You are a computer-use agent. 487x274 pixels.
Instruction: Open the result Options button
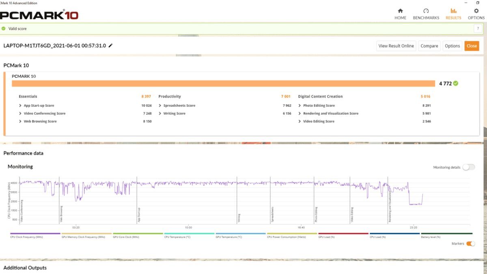(x=452, y=46)
